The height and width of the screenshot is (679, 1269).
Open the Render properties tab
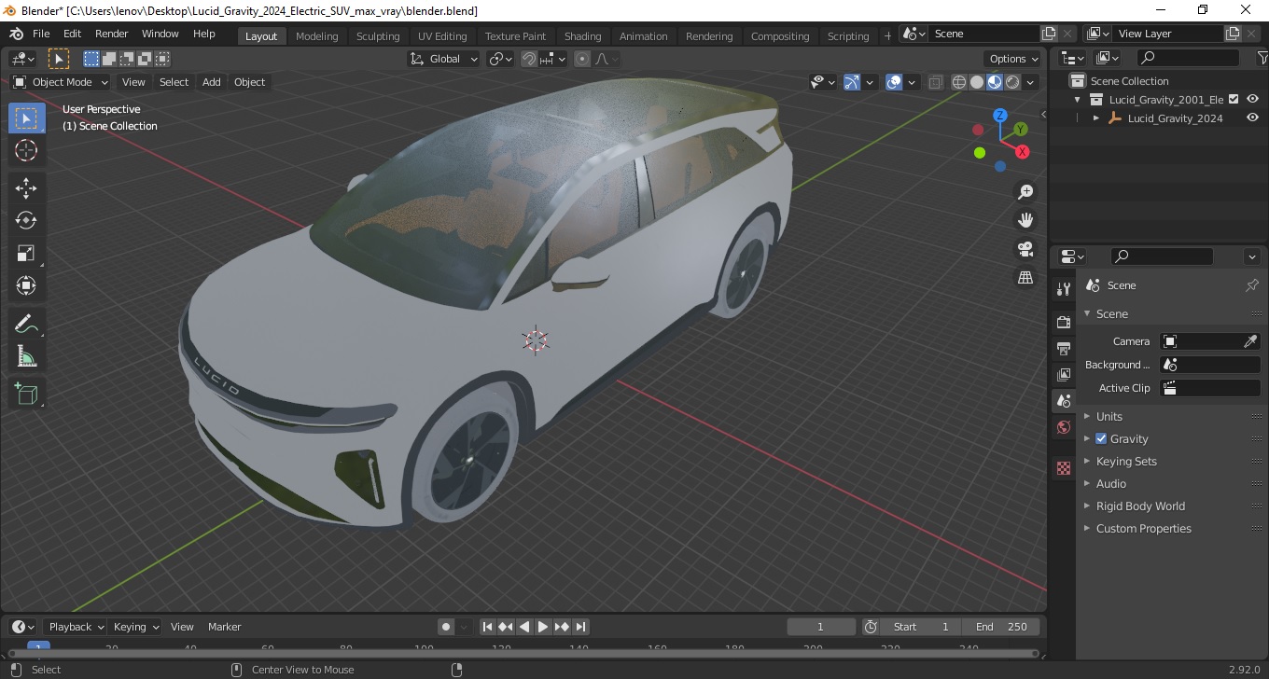1064,322
